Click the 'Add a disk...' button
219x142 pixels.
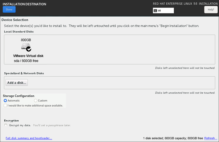point(17,83)
